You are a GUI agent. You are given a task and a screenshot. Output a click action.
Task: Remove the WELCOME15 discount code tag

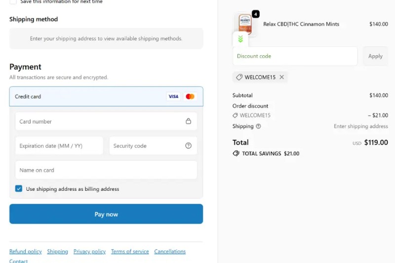pyautogui.click(x=281, y=77)
